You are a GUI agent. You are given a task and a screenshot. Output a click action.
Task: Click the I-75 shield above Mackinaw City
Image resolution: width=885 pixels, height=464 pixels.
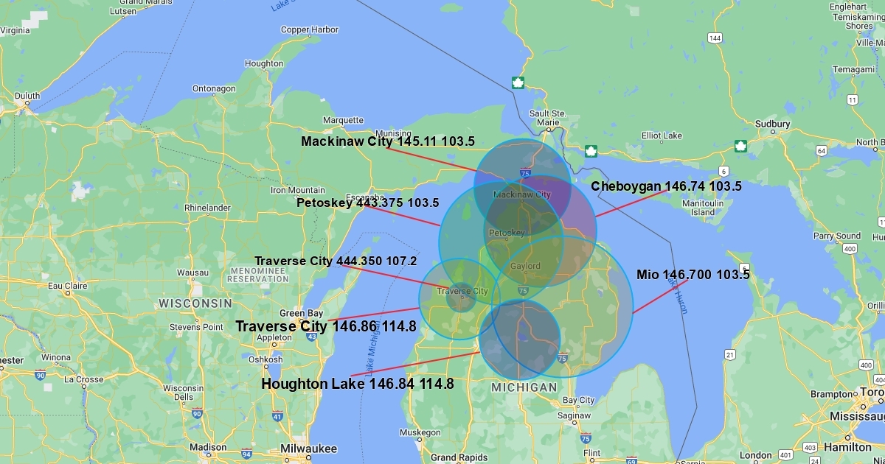pos(525,173)
